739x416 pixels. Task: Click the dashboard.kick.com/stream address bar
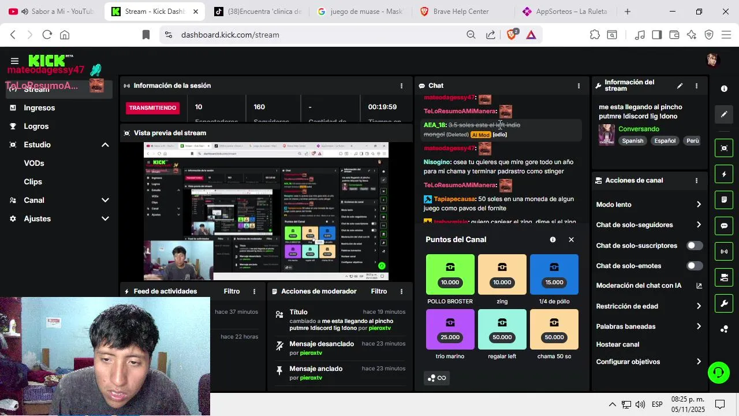tap(312, 35)
